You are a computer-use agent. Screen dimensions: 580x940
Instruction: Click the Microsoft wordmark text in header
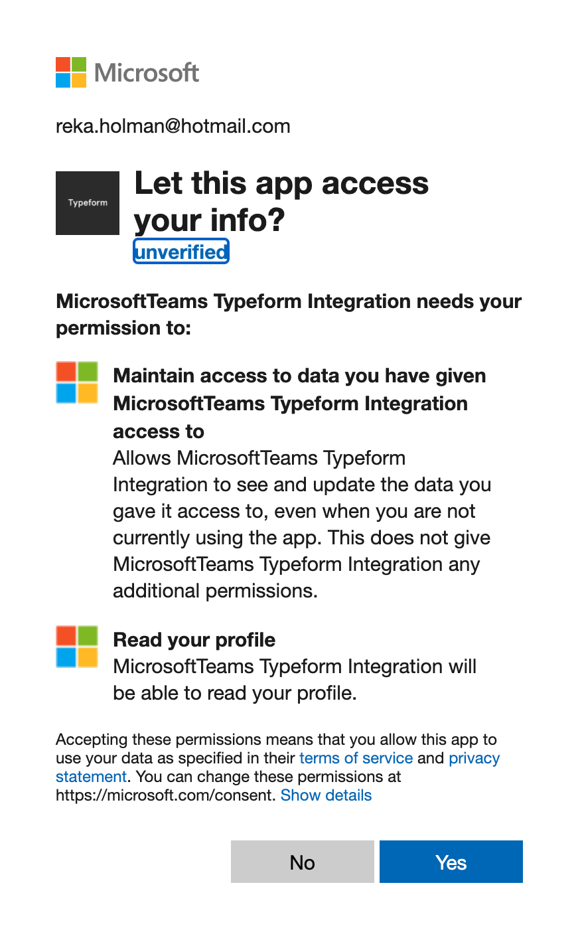147,72
